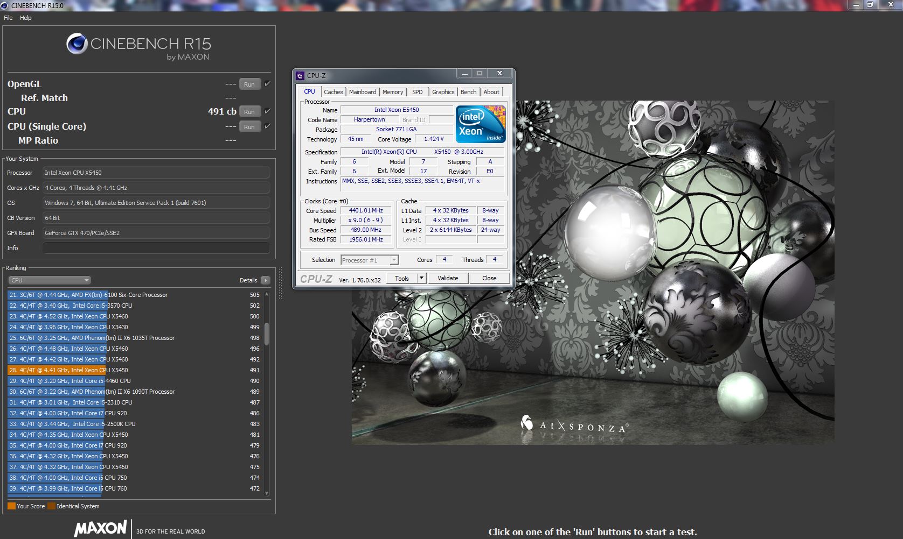Click the Validate button in CPU-Z
903x539 pixels.
(448, 278)
